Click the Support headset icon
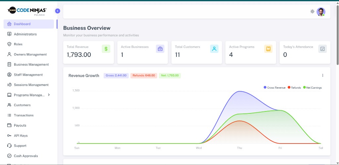 pyautogui.click(x=9, y=146)
